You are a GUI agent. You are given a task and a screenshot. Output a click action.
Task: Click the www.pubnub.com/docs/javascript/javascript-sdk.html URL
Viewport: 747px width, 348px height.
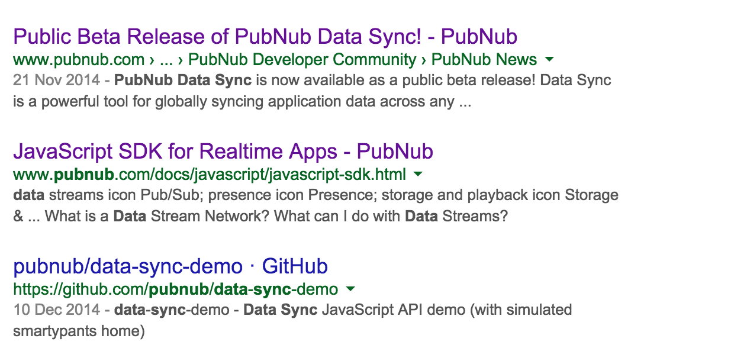[x=210, y=174]
